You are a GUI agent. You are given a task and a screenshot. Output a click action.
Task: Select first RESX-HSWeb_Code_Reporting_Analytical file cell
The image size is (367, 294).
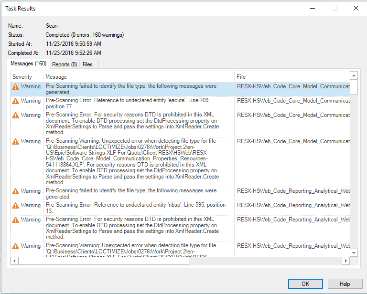(x=292, y=191)
